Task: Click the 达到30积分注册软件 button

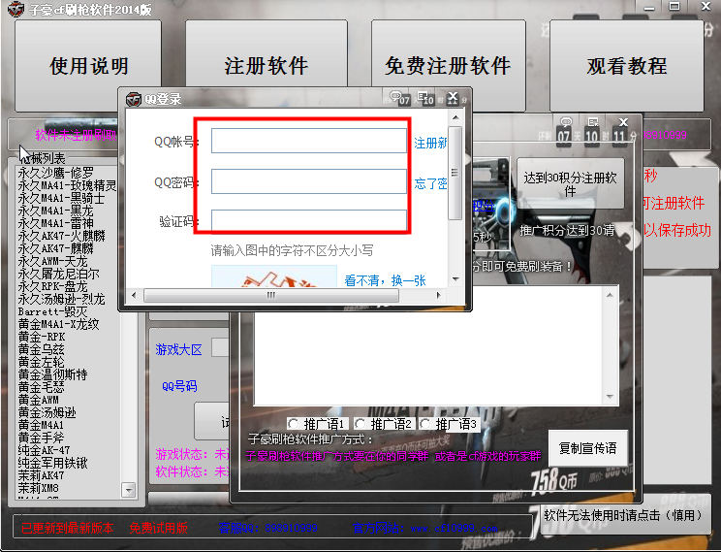Action: [x=570, y=184]
